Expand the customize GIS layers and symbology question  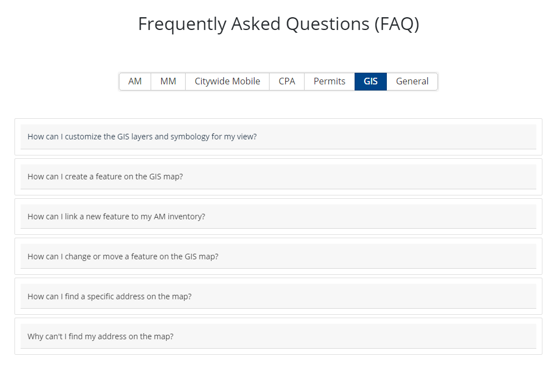point(142,137)
